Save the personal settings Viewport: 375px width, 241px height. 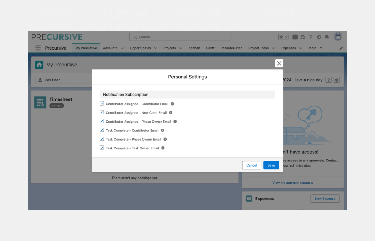pyautogui.click(x=271, y=165)
